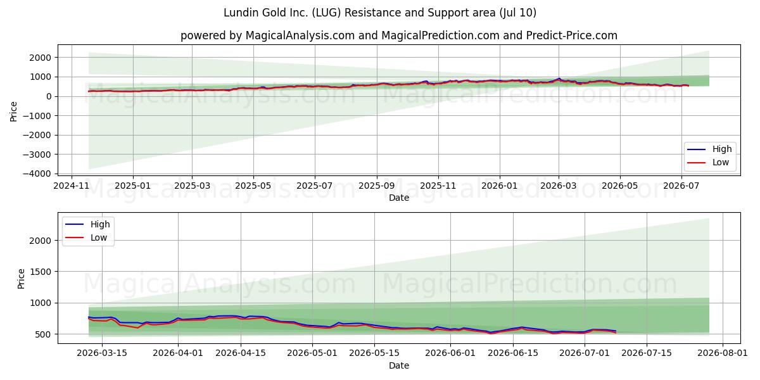The image size is (760, 380).
Task: Click the '2026-05' x-axis tick label
Action: 619,186
